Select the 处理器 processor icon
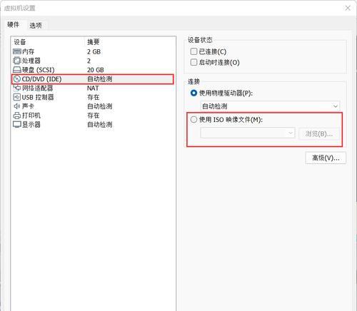 tap(17, 61)
